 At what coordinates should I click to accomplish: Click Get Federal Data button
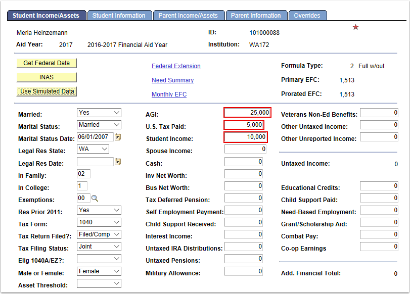(x=47, y=63)
